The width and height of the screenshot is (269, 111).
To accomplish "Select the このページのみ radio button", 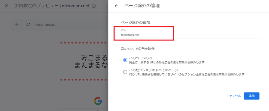I will [x=125, y=60].
